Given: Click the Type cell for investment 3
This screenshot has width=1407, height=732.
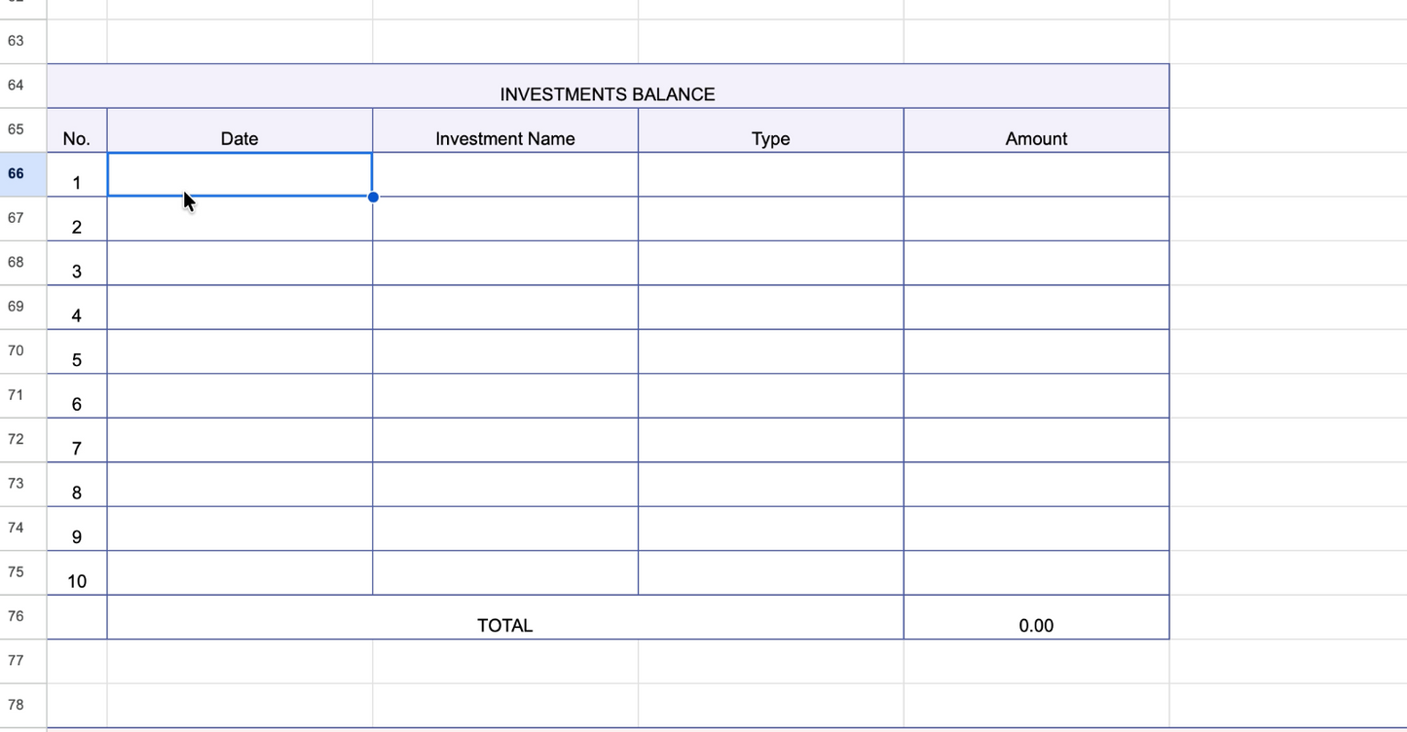Looking at the screenshot, I should coord(771,263).
